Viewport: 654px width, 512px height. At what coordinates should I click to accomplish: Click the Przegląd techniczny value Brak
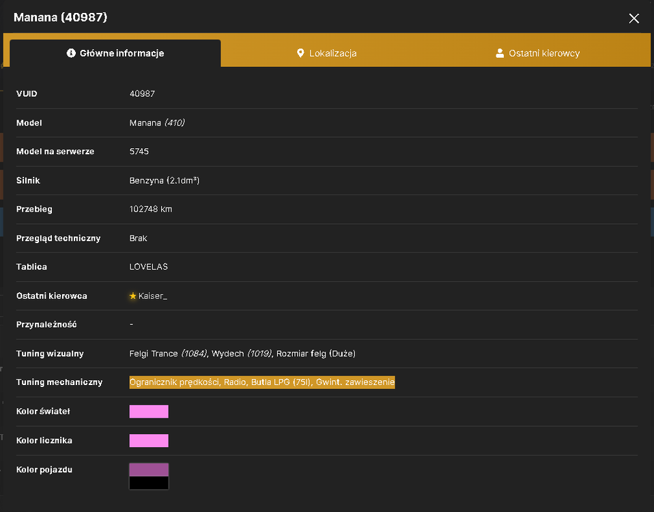tap(138, 238)
